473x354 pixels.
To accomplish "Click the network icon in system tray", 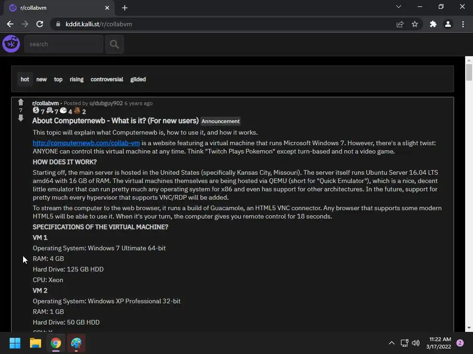I will click(405, 343).
